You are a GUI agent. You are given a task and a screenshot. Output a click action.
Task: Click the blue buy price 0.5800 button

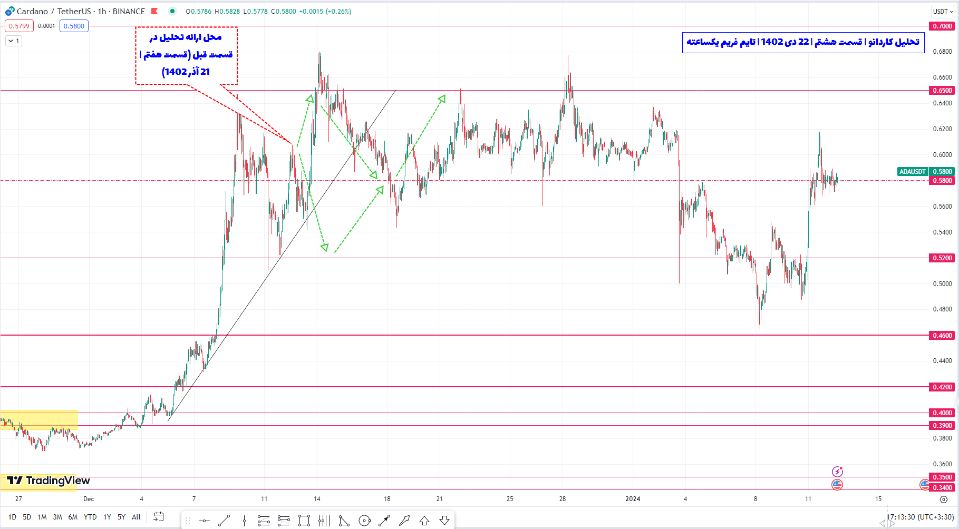tap(74, 26)
